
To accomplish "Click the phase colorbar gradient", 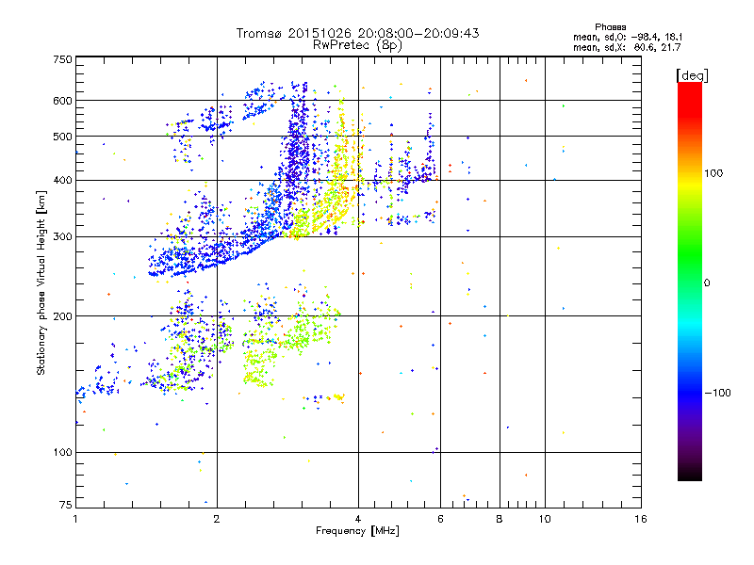I will click(x=690, y=281).
